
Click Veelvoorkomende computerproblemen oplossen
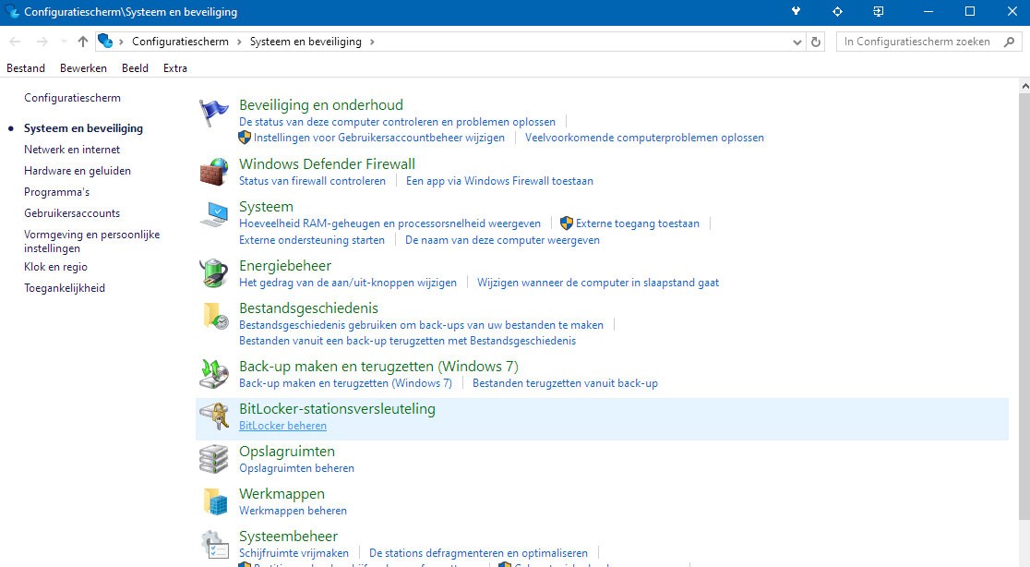click(x=644, y=138)
